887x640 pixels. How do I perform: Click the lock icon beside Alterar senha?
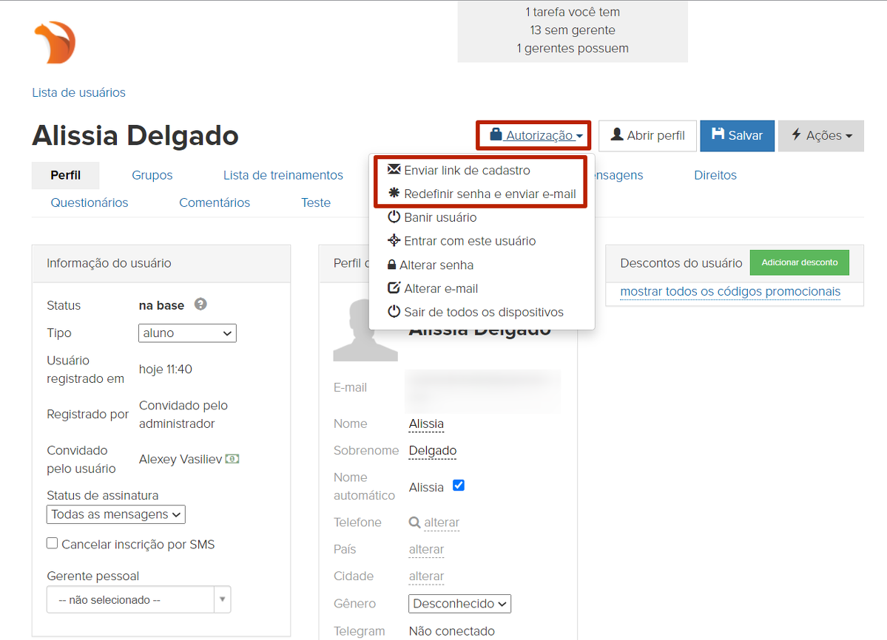(x=392, y=265)
